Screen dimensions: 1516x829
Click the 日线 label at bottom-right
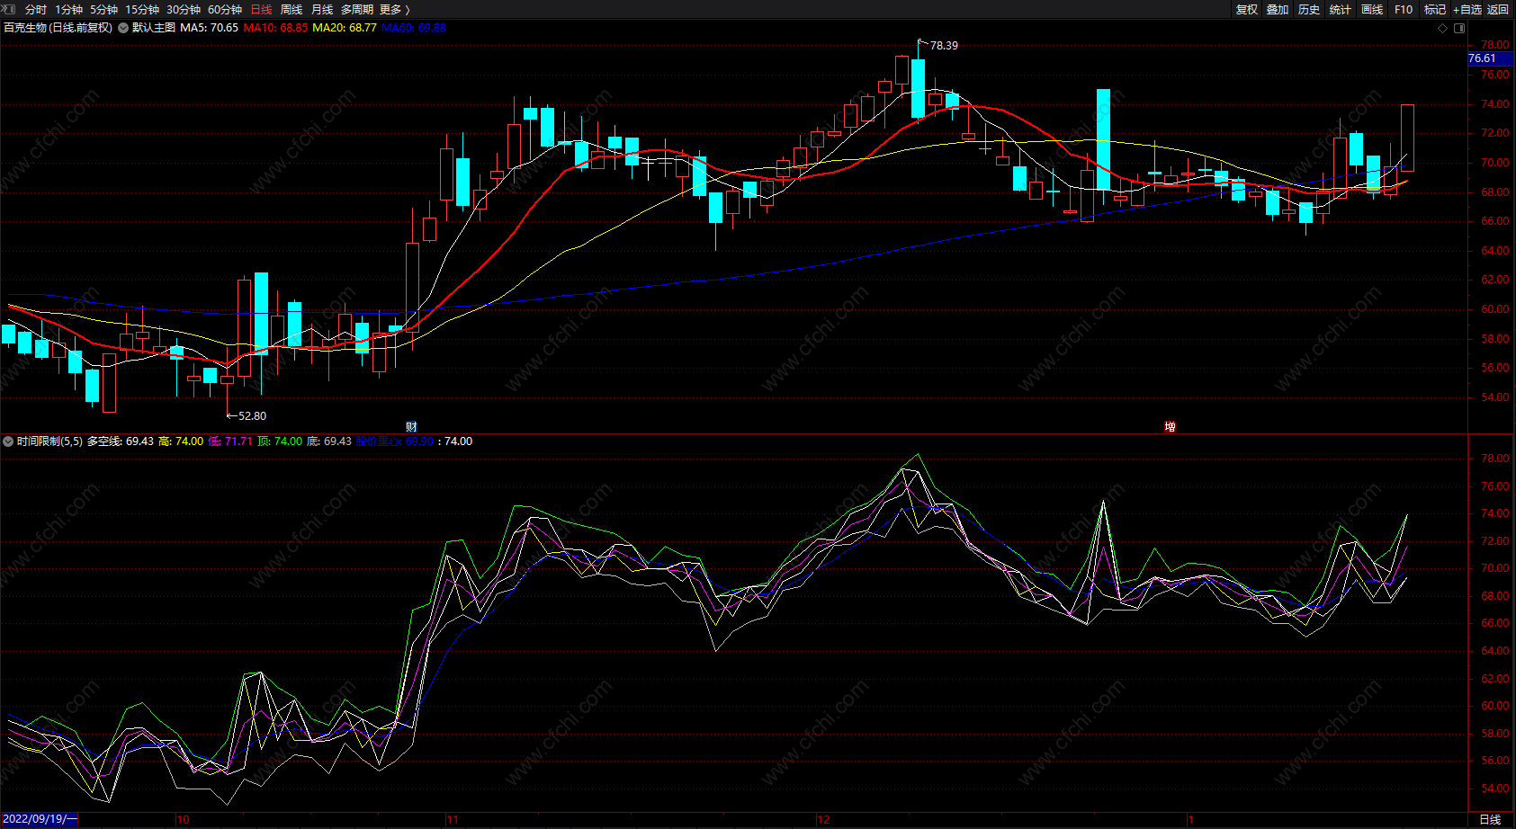click(1490, 819)
